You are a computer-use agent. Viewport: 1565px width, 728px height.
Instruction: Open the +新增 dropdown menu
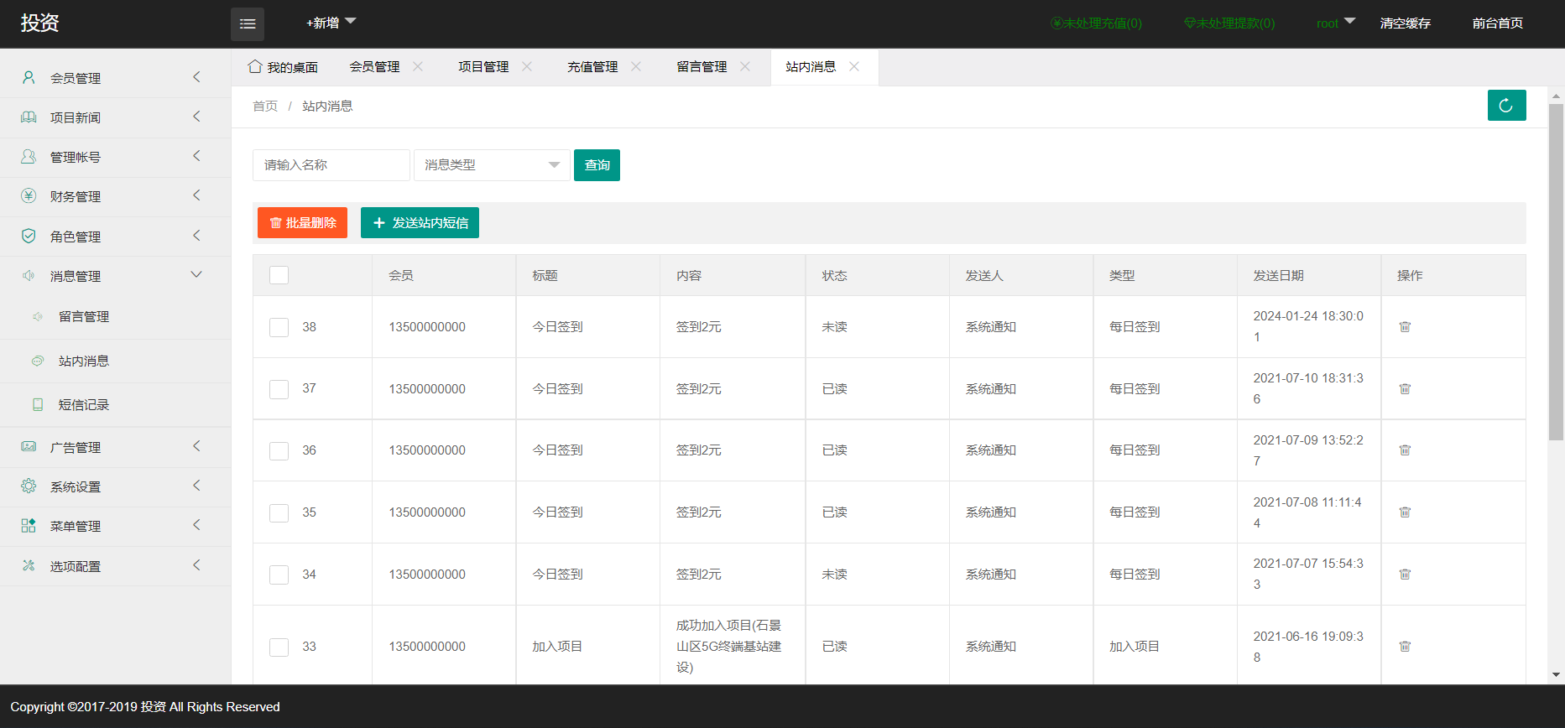(331, 23)
